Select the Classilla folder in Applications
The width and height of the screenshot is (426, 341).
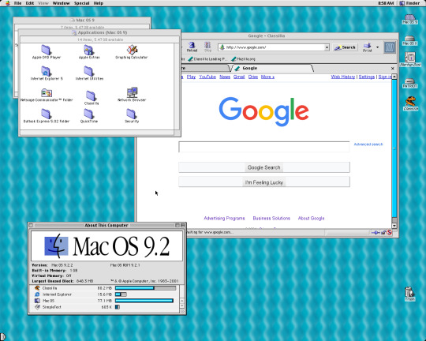coord(91,96)
